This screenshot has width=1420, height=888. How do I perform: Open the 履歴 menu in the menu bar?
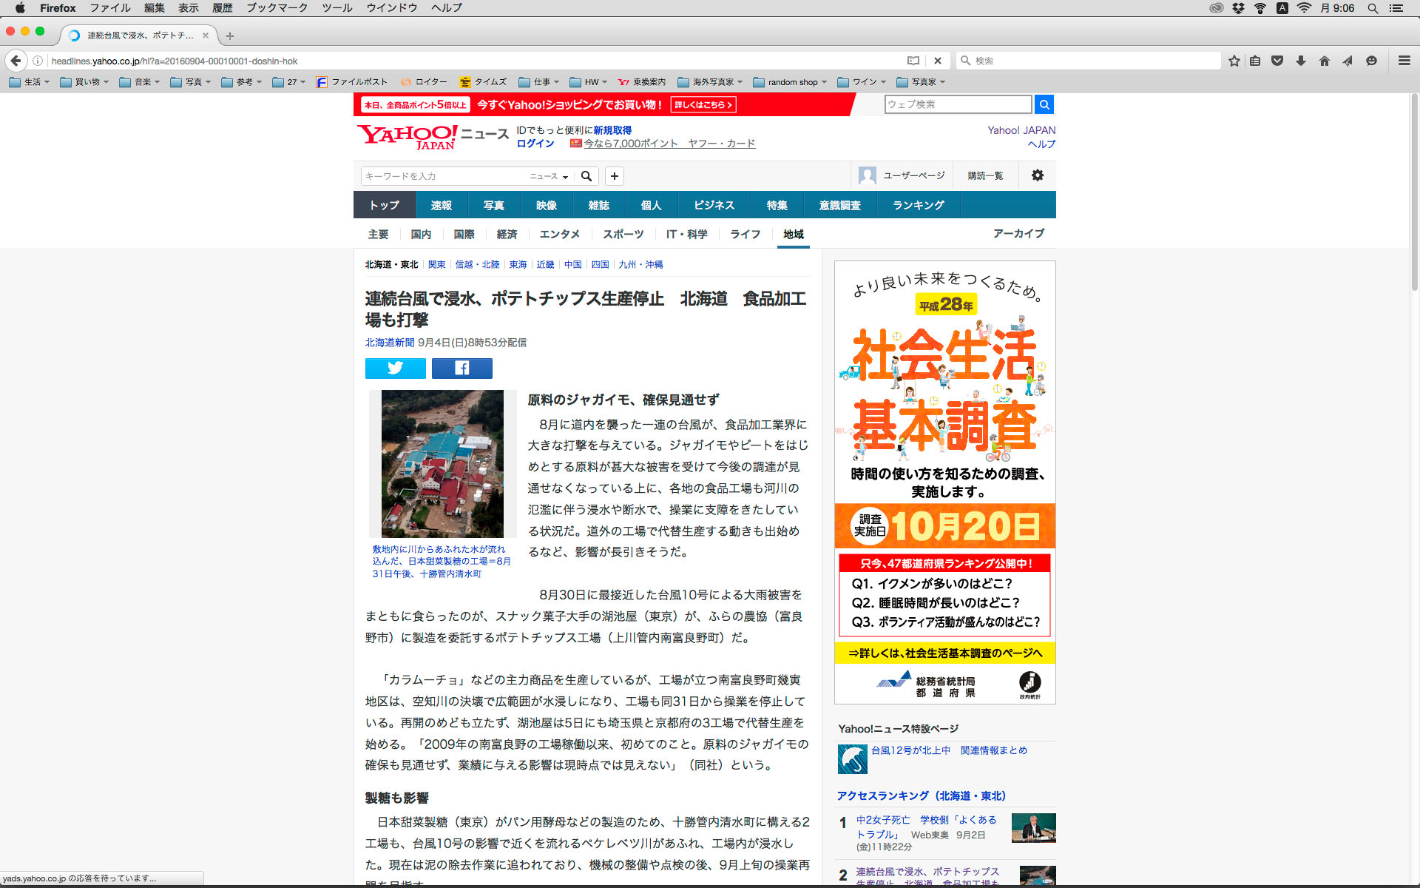pyautogui.click(x=222, y=7)
